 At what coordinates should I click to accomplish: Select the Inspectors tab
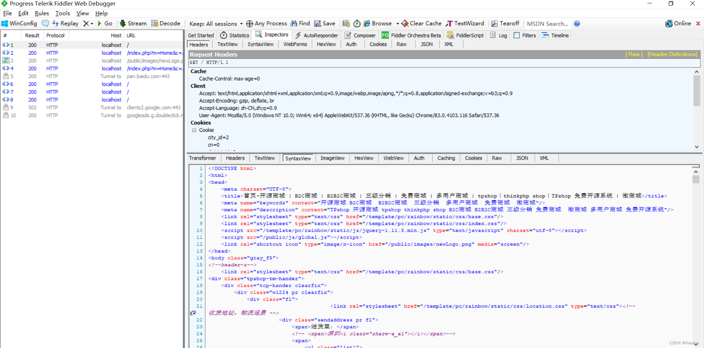pos(272,35)
